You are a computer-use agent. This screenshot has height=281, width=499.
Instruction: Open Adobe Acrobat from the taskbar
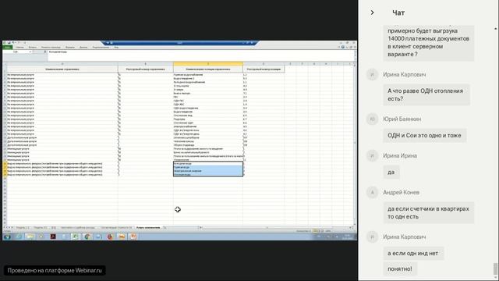pyautogui.click(x=53, y=237)
